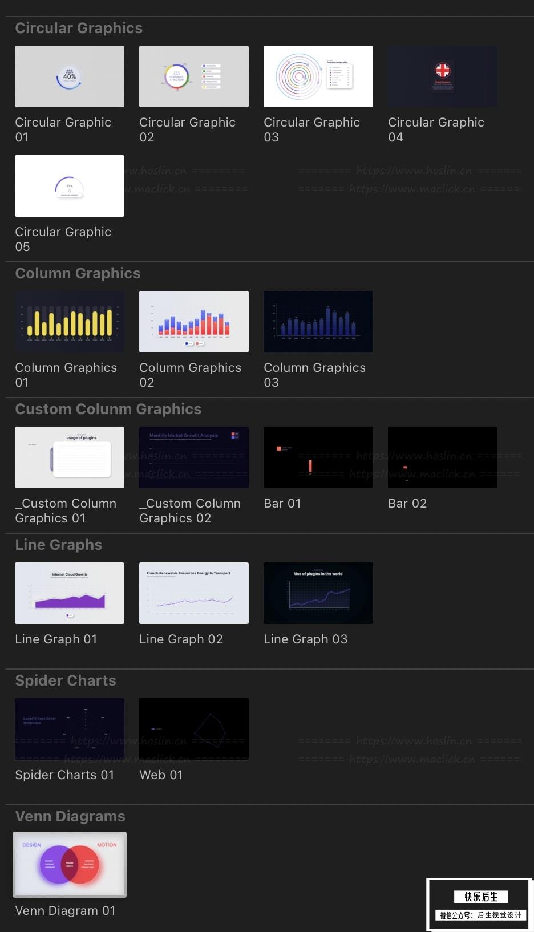Click the Line Graph 02 label
Viewport: 534px width, 932px height.
(x=181, y=639)
